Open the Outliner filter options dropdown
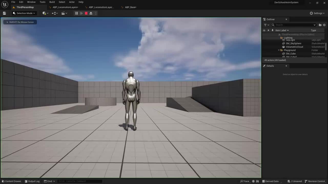 pyautogui.click(x=266, y=25)
